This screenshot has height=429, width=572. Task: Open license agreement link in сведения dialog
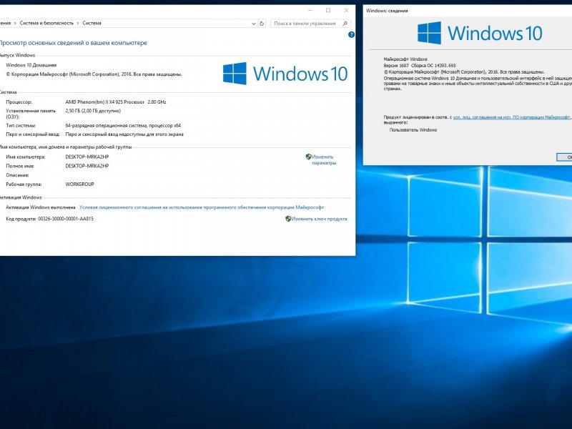point(511,117)
